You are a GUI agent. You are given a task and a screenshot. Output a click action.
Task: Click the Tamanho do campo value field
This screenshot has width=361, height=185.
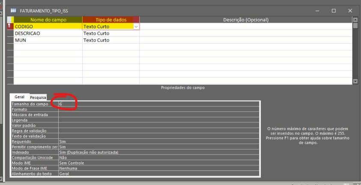[158, 104]
